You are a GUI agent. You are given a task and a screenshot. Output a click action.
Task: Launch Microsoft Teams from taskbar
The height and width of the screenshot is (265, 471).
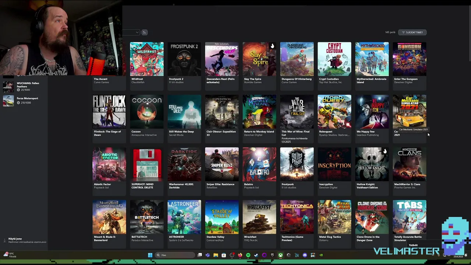pyautogui.click(x=208, y=255)
